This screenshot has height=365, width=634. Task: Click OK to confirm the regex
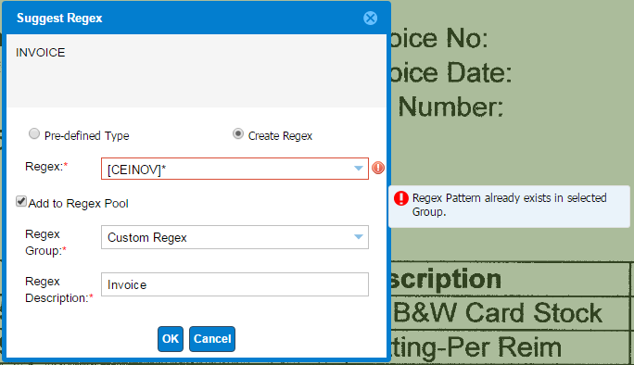pyautogui.click(x=171, y=339)
